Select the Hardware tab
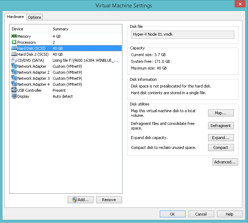Screen dimensions: 248x223 point(16,17)
